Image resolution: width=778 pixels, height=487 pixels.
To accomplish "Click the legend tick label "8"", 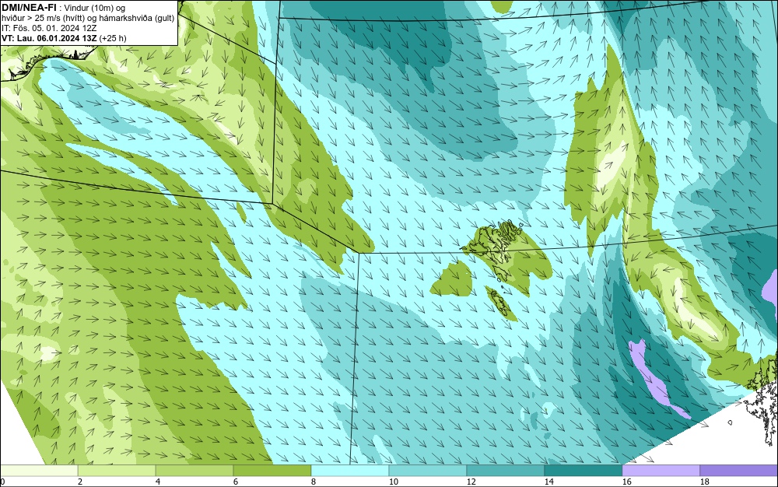I will coord(313,482).
